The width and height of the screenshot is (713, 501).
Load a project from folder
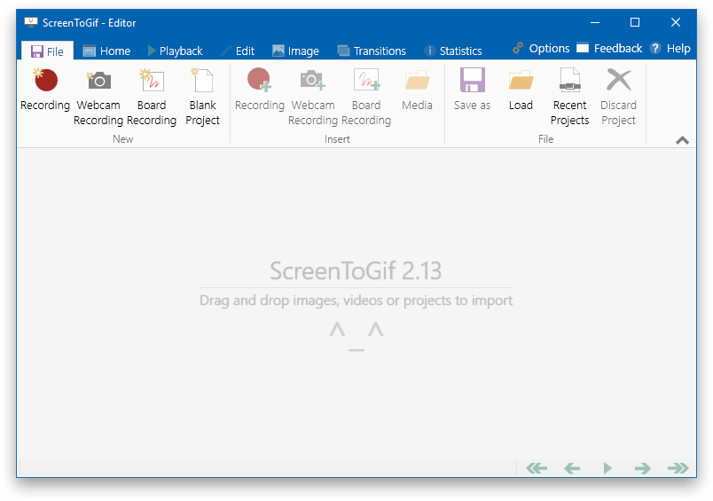coord(521,90)
